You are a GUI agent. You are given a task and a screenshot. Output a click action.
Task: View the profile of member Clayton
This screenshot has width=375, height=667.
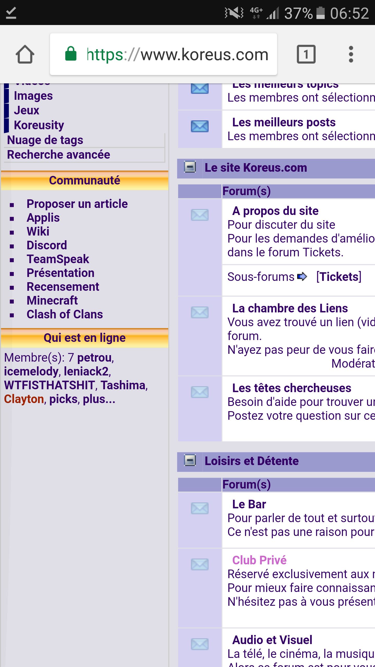24,399
